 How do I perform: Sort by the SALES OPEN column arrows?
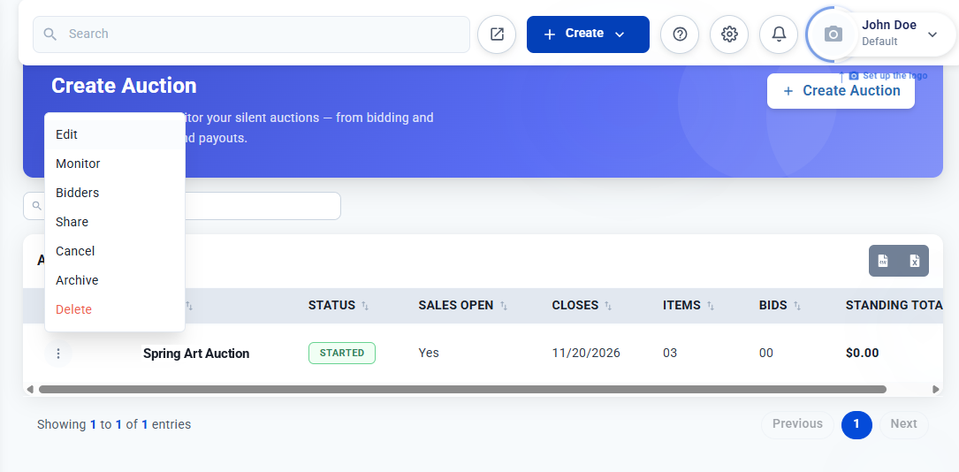(x=504, y=306)
